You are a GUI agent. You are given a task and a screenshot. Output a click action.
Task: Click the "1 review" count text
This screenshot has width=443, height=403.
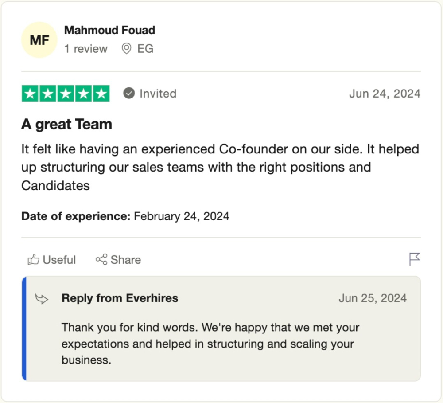point(86,49)
